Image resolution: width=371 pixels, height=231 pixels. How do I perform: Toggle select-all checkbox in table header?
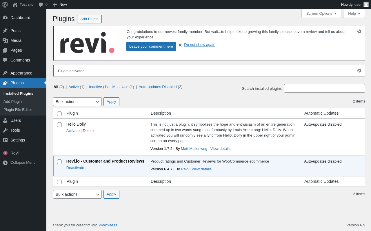pos(59,114)
